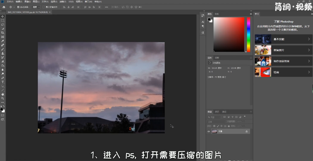Click the Home icon in options bar
This screenshot has width=313, height=161.
(4, 7)
